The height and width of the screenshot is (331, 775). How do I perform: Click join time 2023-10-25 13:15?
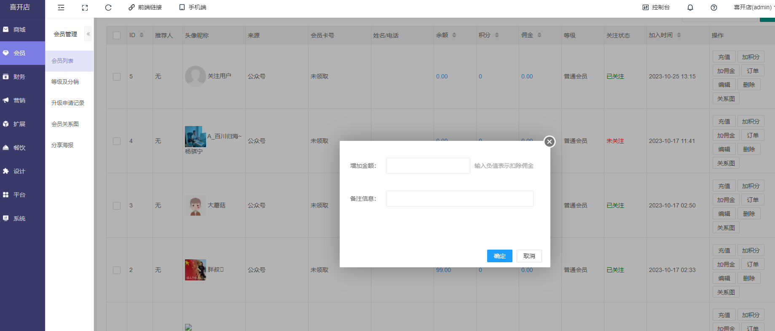pyautogui.click(x=672, y=76)
